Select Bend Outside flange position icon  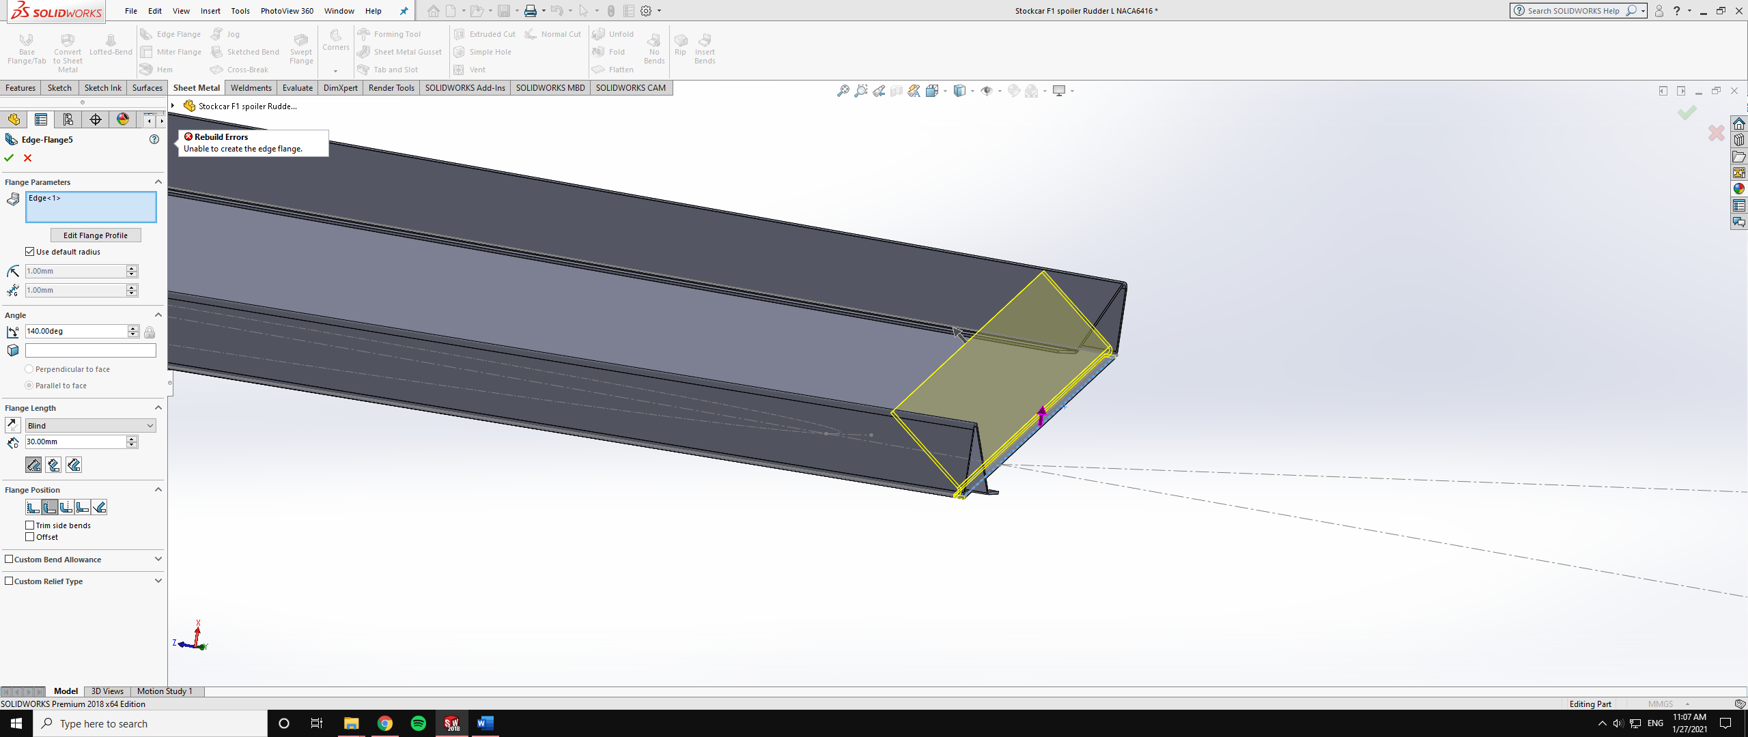pyautogui.click(x=66, y=507)
